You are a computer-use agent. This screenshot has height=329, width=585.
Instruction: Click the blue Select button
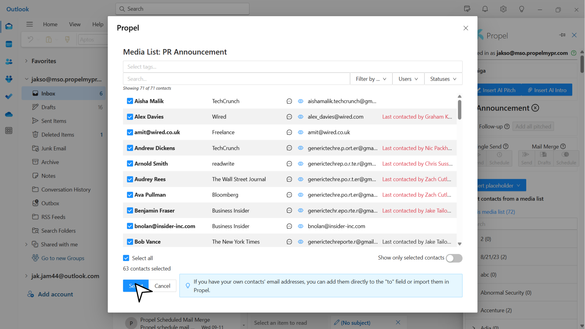tap(136, 286)
